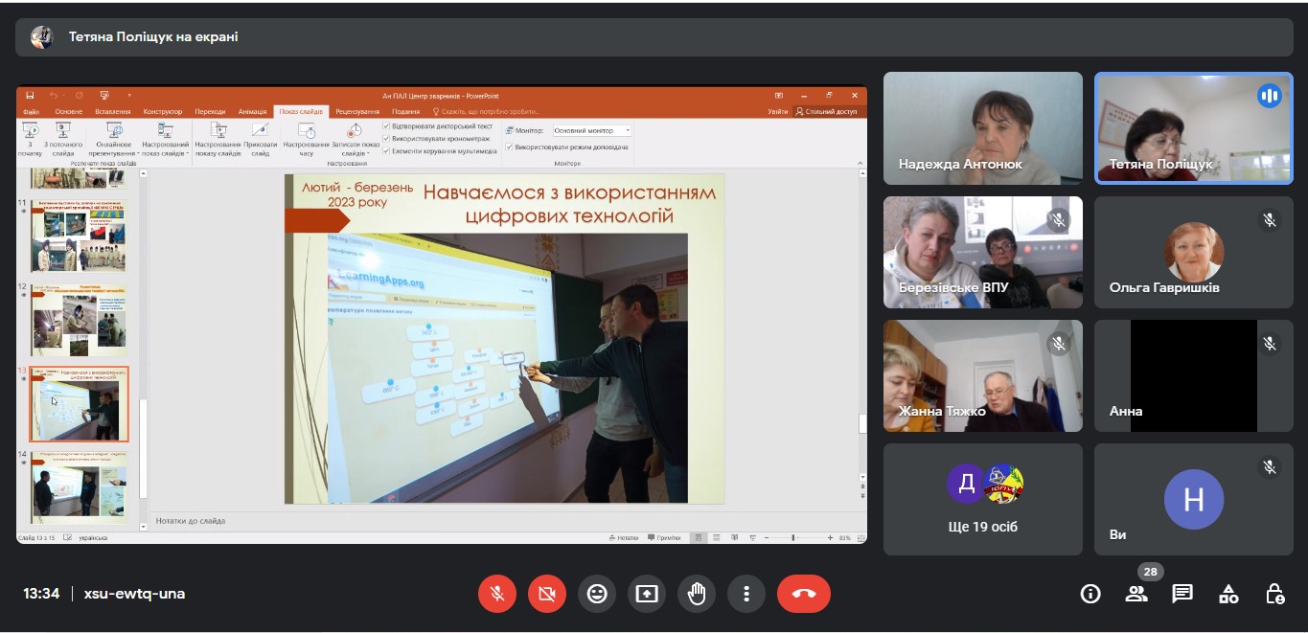Open the chat panel
1308x633 pixels.
pos(1182,594)
